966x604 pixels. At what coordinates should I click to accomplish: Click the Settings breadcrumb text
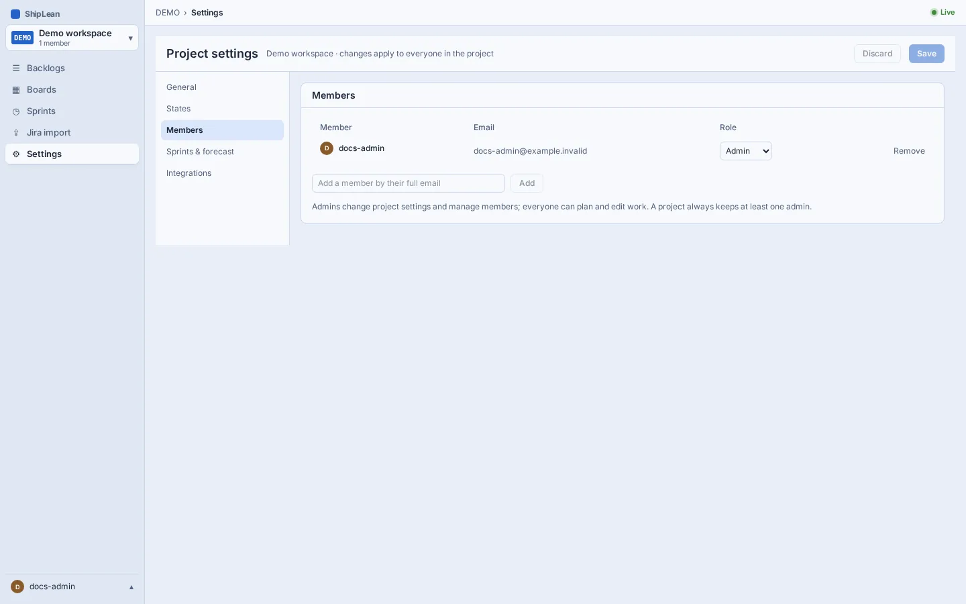pos(207,13)
